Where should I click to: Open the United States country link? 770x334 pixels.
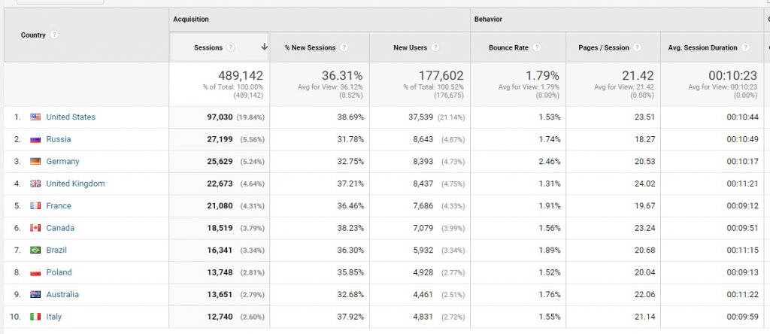tap(71, 117)
